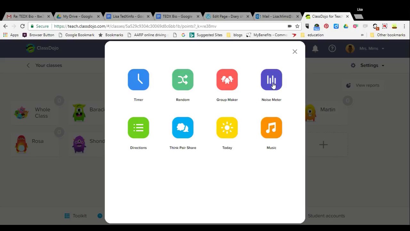Open the help question mark icon
Image resolution: width=410 pixels, height=231 pixels.
(x=332, y=48)
